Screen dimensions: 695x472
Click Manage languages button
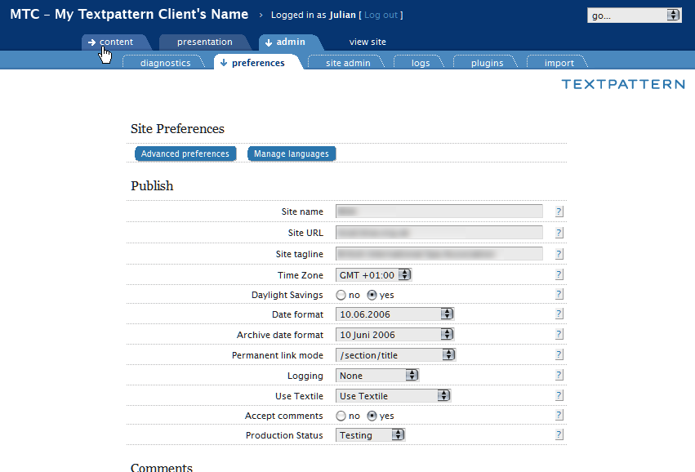click(292, 154)
